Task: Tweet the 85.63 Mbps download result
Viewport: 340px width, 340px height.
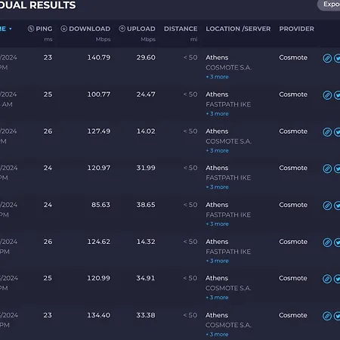Action: tap(337, 206)
